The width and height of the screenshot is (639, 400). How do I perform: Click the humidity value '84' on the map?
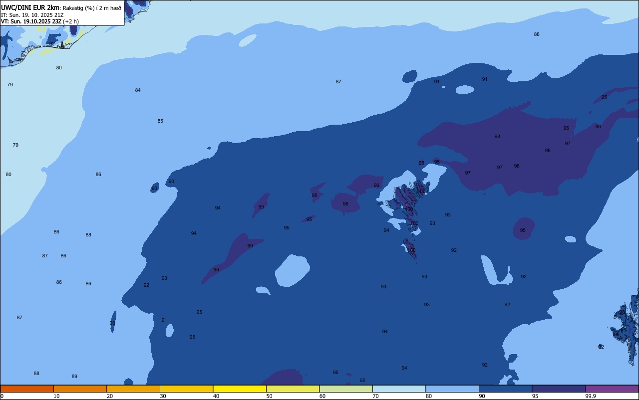(x=138, y=90)
